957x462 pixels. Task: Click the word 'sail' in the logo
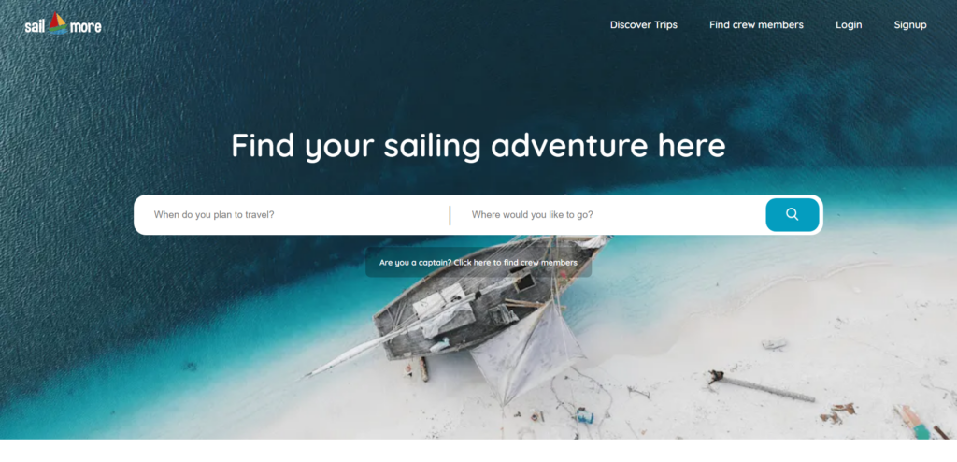[36, 27]
